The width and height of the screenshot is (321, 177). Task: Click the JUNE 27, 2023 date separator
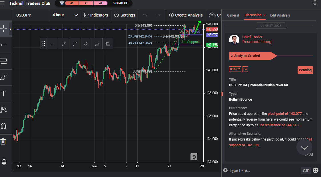tap(271, 26)
